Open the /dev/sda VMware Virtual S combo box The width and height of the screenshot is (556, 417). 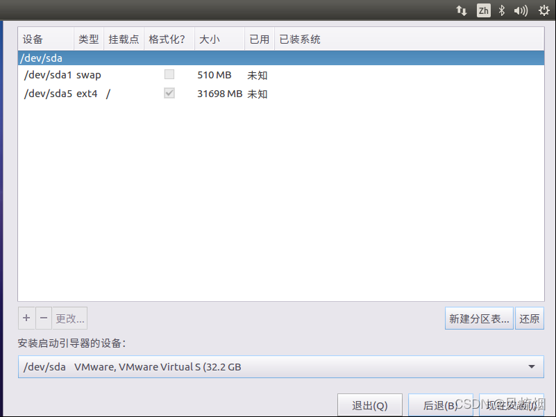[281, 366]
